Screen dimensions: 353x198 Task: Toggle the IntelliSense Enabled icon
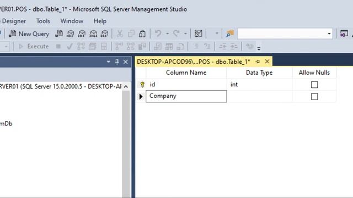pos(104,46)
